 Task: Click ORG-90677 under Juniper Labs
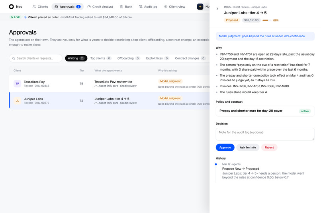click(42, 103)
